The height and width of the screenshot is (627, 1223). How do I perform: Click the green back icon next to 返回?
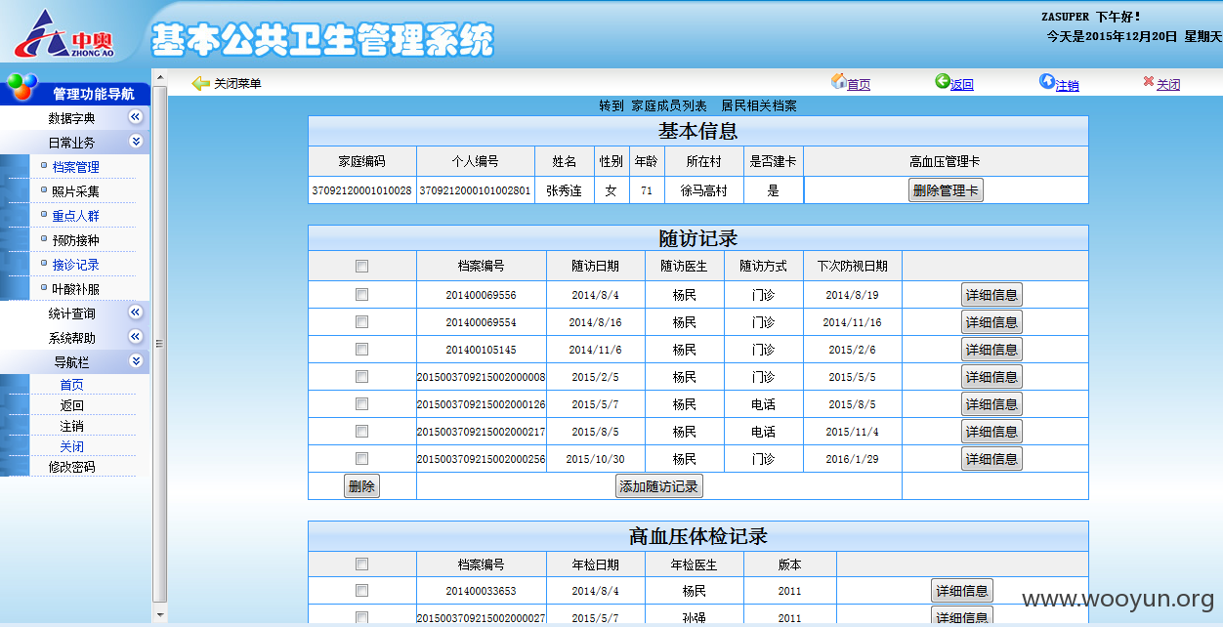click(942, 82)
